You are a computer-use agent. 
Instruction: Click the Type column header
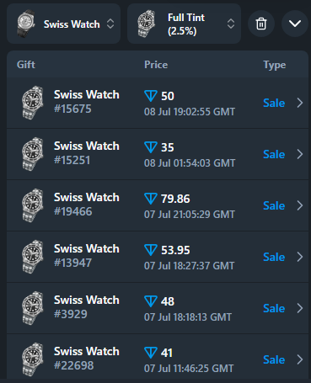pos(275,65)
